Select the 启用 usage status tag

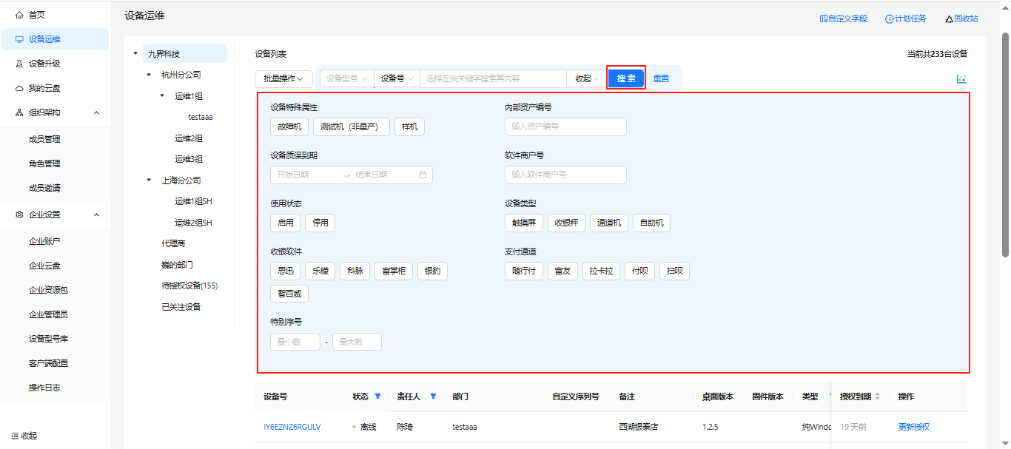pyautogui.click(x=285, y=223)
